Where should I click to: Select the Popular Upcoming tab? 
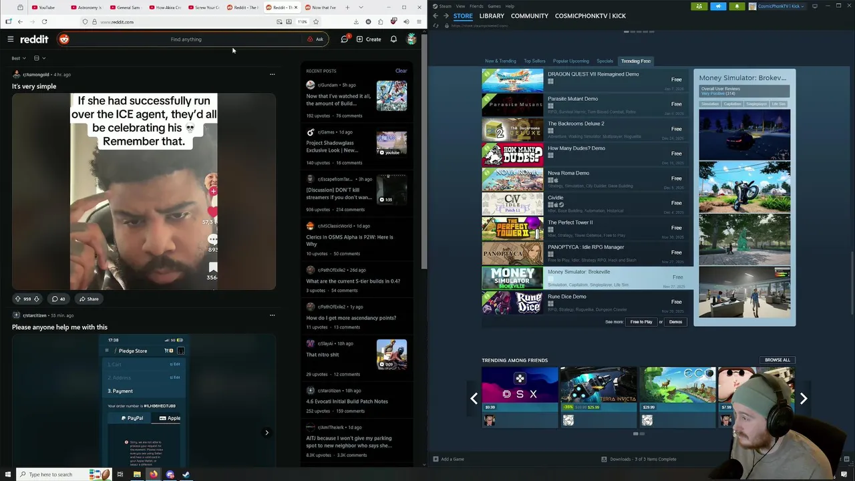pyautogui.click(x=571, y=61)
